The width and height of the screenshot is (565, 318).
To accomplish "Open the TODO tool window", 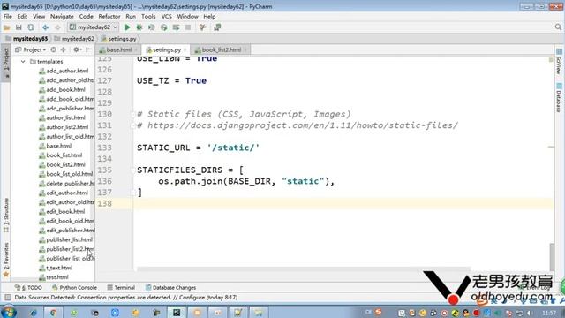I will tap(28, 288).
